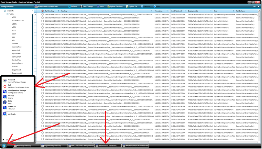Image resolution: width=262 pixels, height=149 pixels.
Task: Click the License info icon
Action: coord(5,97)
